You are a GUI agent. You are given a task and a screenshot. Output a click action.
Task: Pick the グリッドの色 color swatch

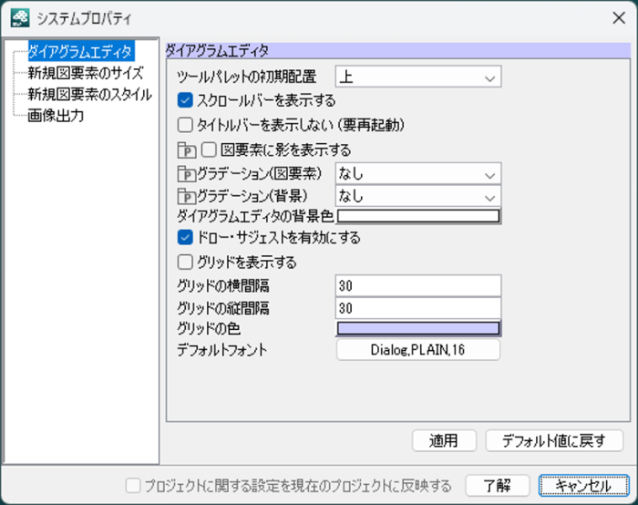(x=418, y=329)
